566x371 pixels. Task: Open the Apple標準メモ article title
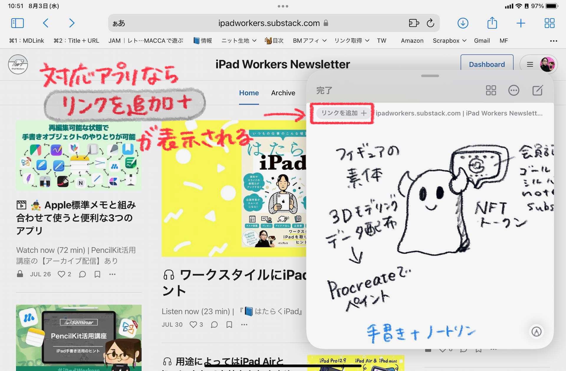pos(76,218)
